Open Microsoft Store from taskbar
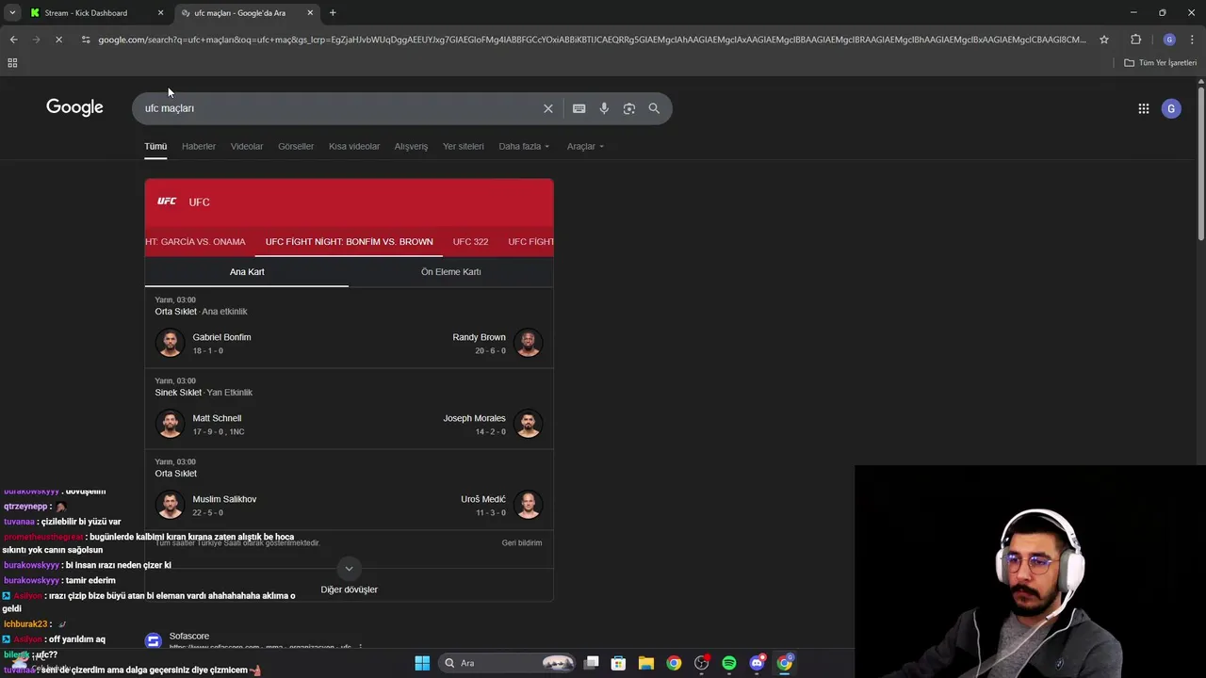The image size is (1206, 678). [618, 663]
